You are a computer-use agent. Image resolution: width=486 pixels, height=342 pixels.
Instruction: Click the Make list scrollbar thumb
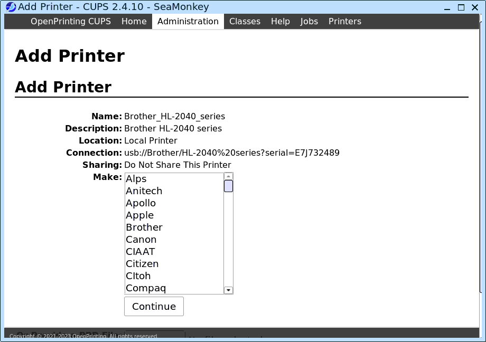[228, 186]
